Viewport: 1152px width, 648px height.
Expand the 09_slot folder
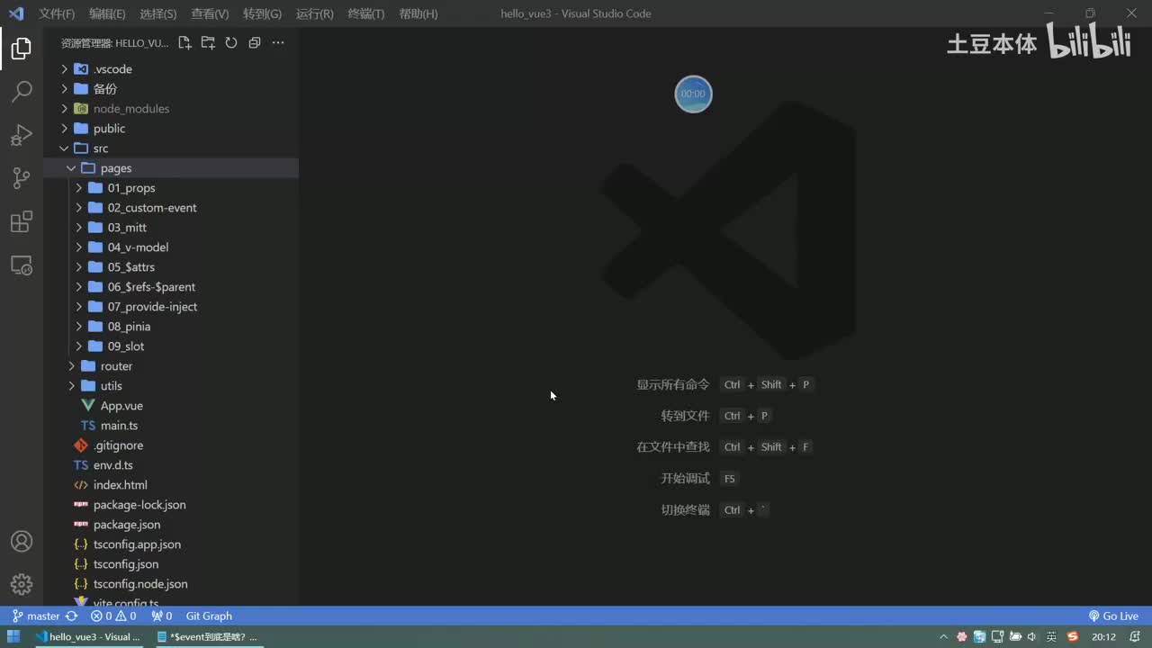tap(171, 346)
